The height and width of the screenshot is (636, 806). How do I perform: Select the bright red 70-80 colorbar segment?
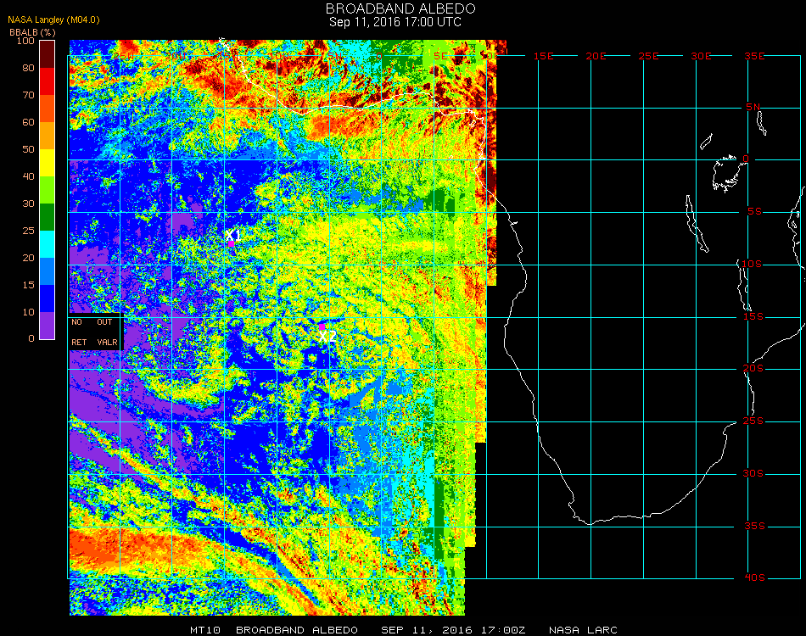click(47, 81)
